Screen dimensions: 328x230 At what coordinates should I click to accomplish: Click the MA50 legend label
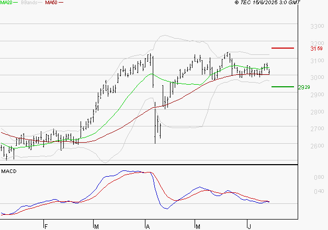(51, 3)
